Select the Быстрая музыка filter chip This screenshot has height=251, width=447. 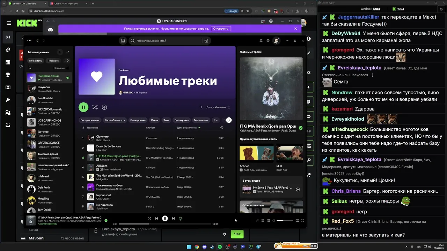pyautogui.click(x=90, y=120)
